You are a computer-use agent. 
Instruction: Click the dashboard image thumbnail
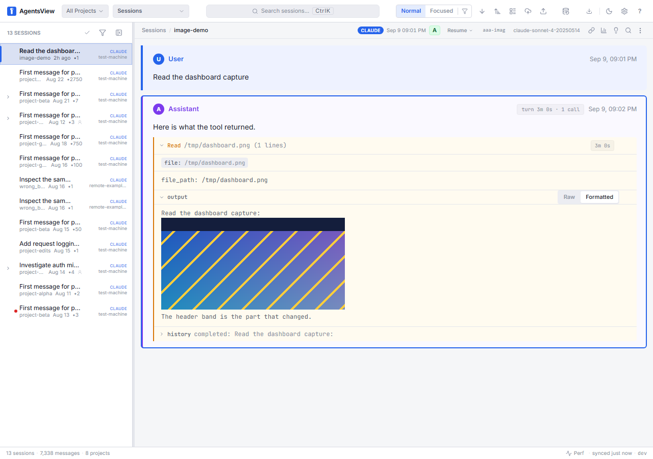253,264
